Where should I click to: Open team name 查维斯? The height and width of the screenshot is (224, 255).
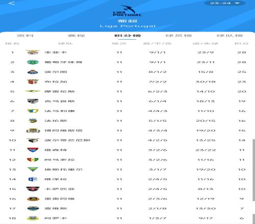point(56,208)
